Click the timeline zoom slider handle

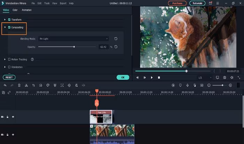[x=222, y=85]
